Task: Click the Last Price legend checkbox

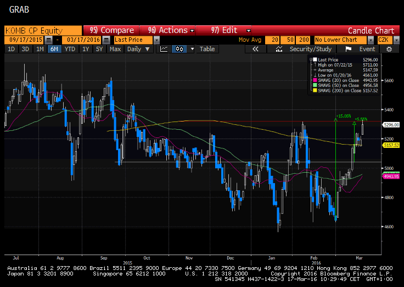Action: pos(315,59)
